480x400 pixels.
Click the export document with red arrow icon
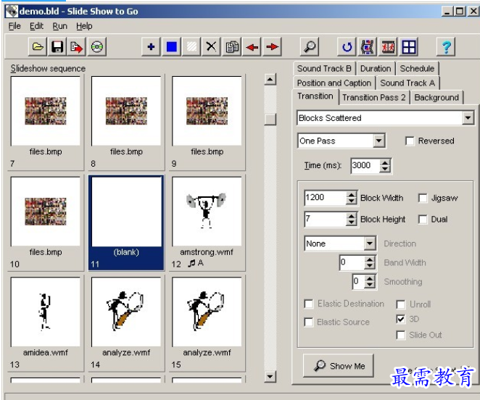pyautogui.click(x=77, y=47)
